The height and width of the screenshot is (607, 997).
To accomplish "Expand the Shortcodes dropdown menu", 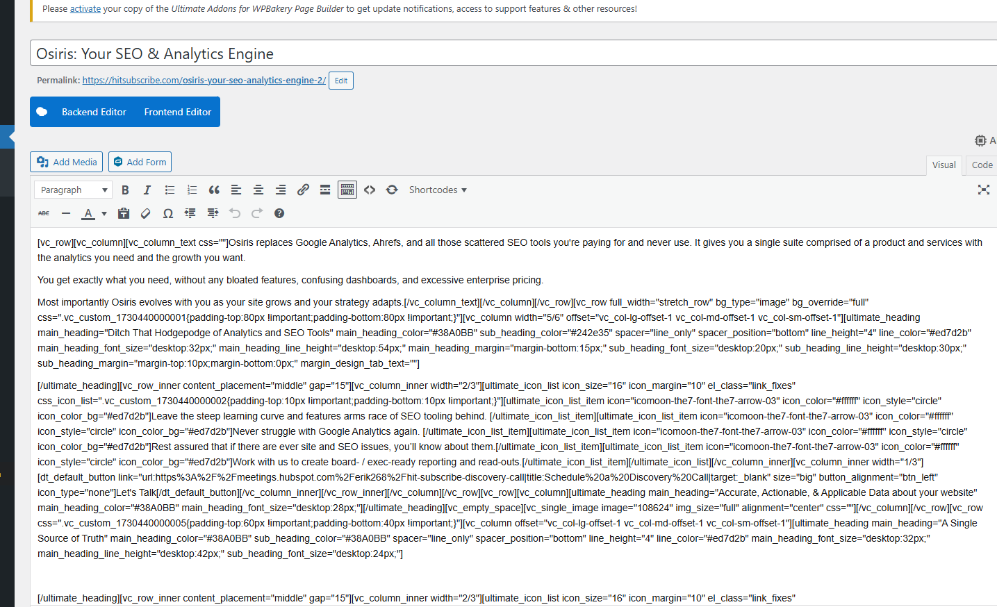I will pyautogui.click(x=438, y=190).
